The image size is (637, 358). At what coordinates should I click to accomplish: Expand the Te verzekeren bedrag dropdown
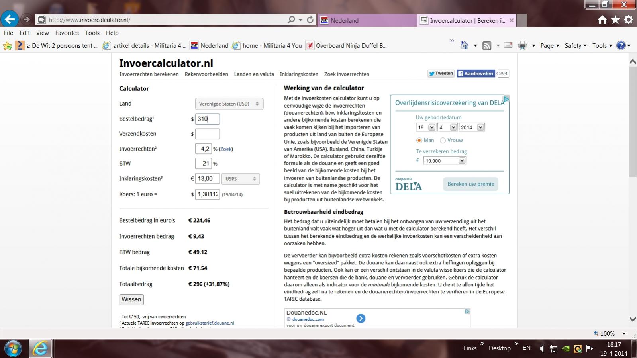click(445, 161)
